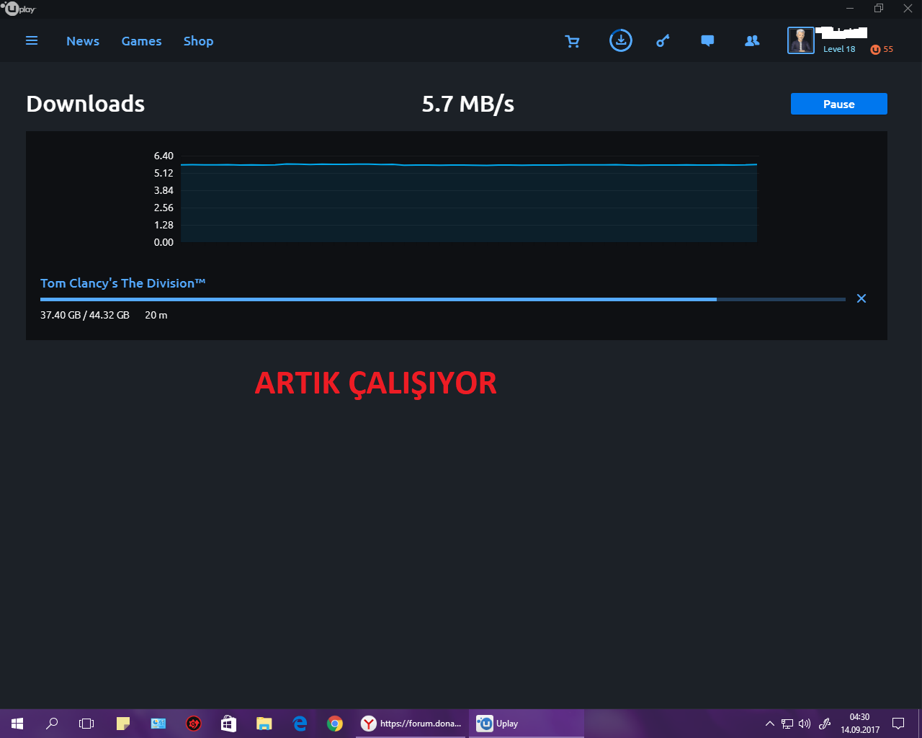This screenshot has width=922, height=738.
Task: Pause the current download
Action: (838, 104)
